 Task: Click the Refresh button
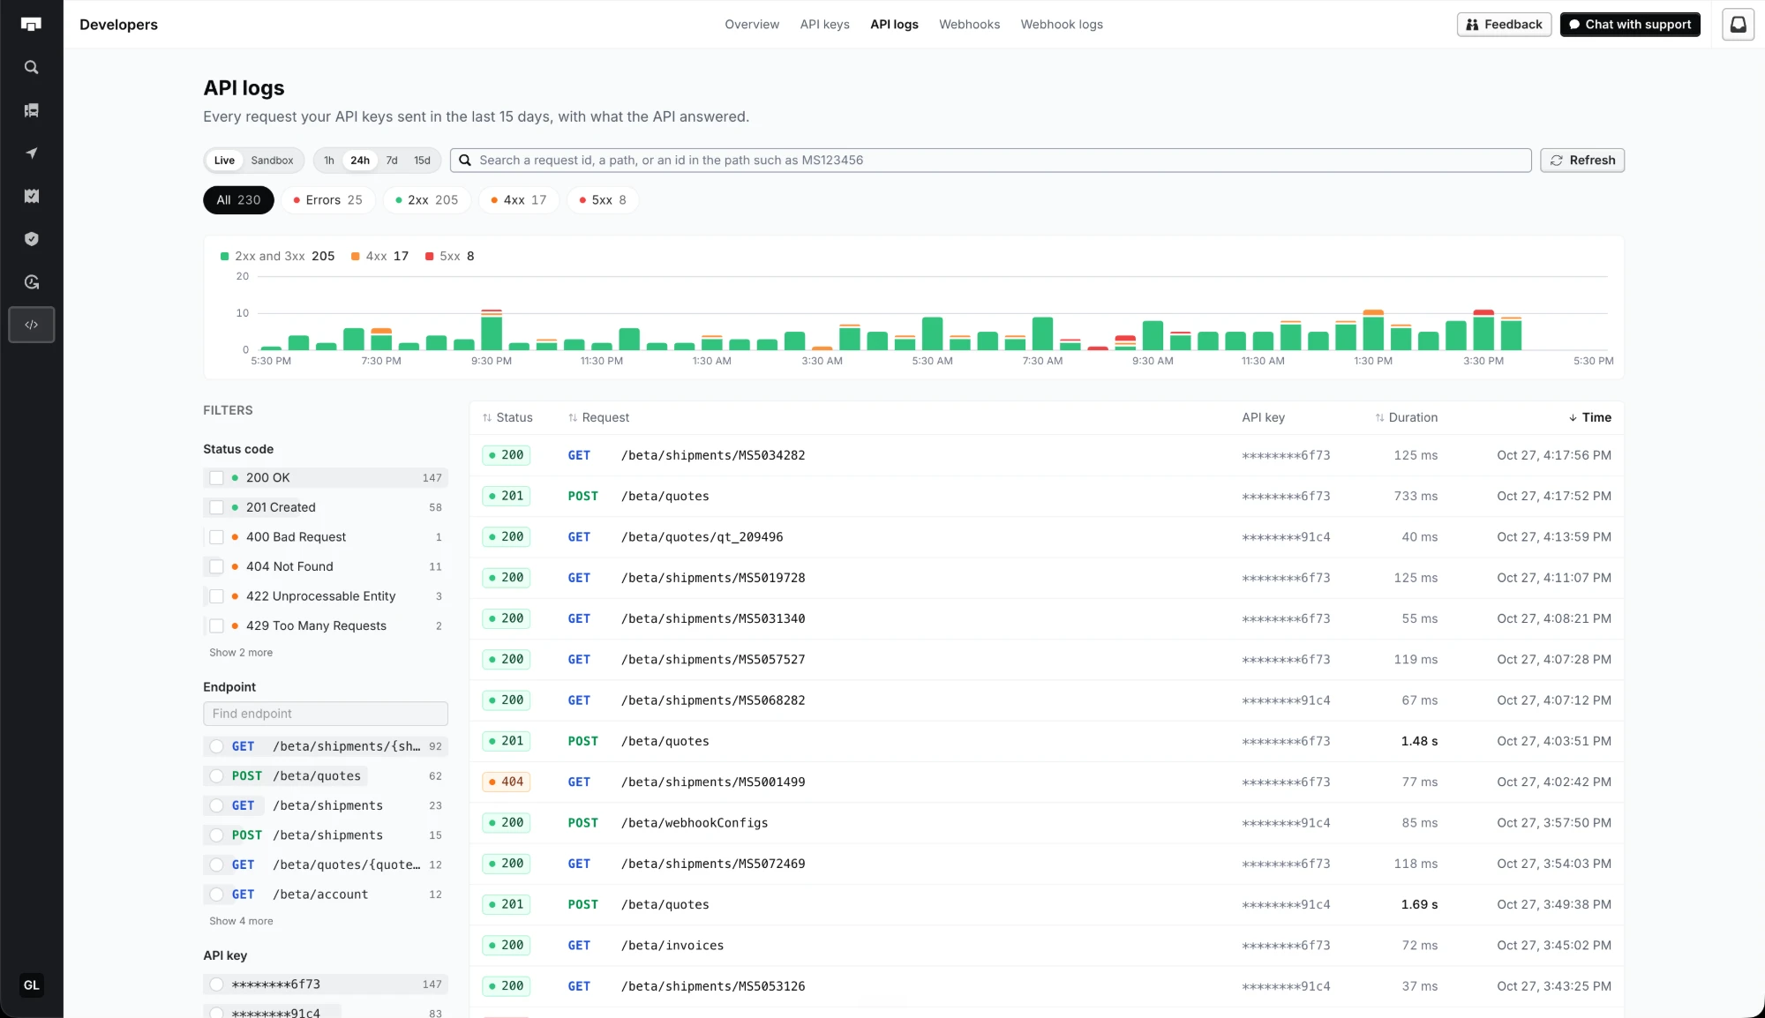(x=1582, y=161)
